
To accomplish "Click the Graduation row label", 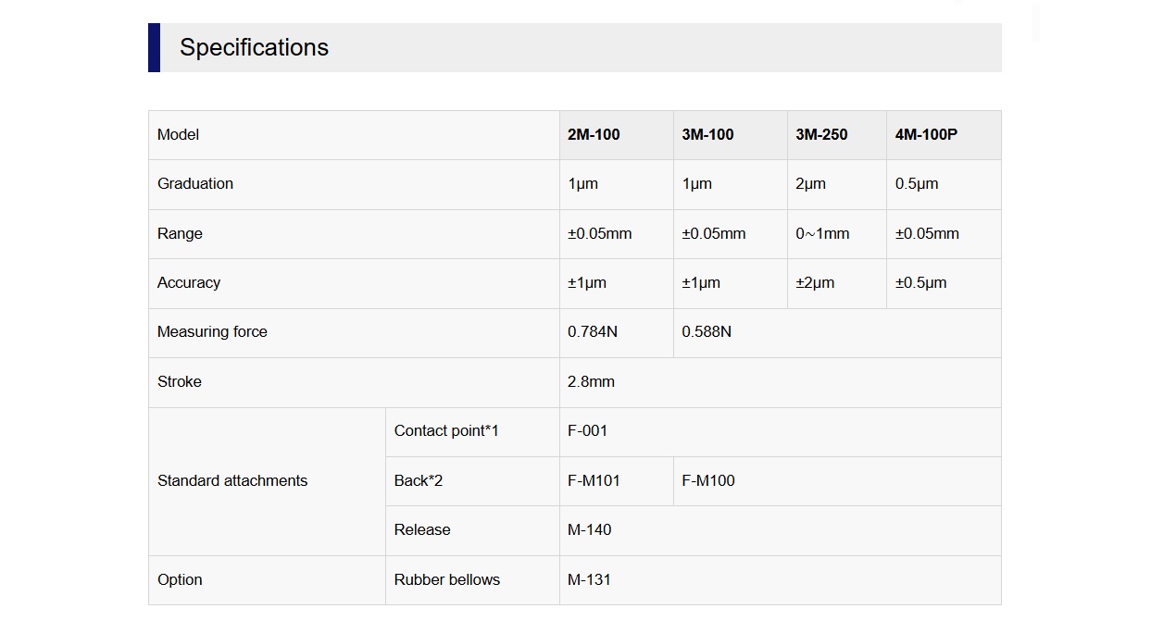I will 195,183.
